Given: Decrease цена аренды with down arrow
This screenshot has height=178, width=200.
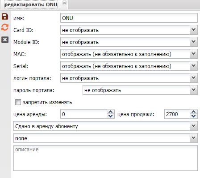Looking at the screenshot, I should tap(111, 116).
